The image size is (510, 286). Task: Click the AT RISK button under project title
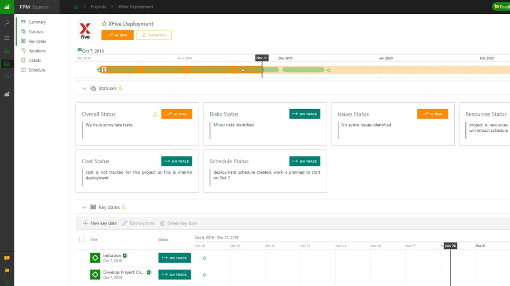pyautogui.click(x=117, y=35)
